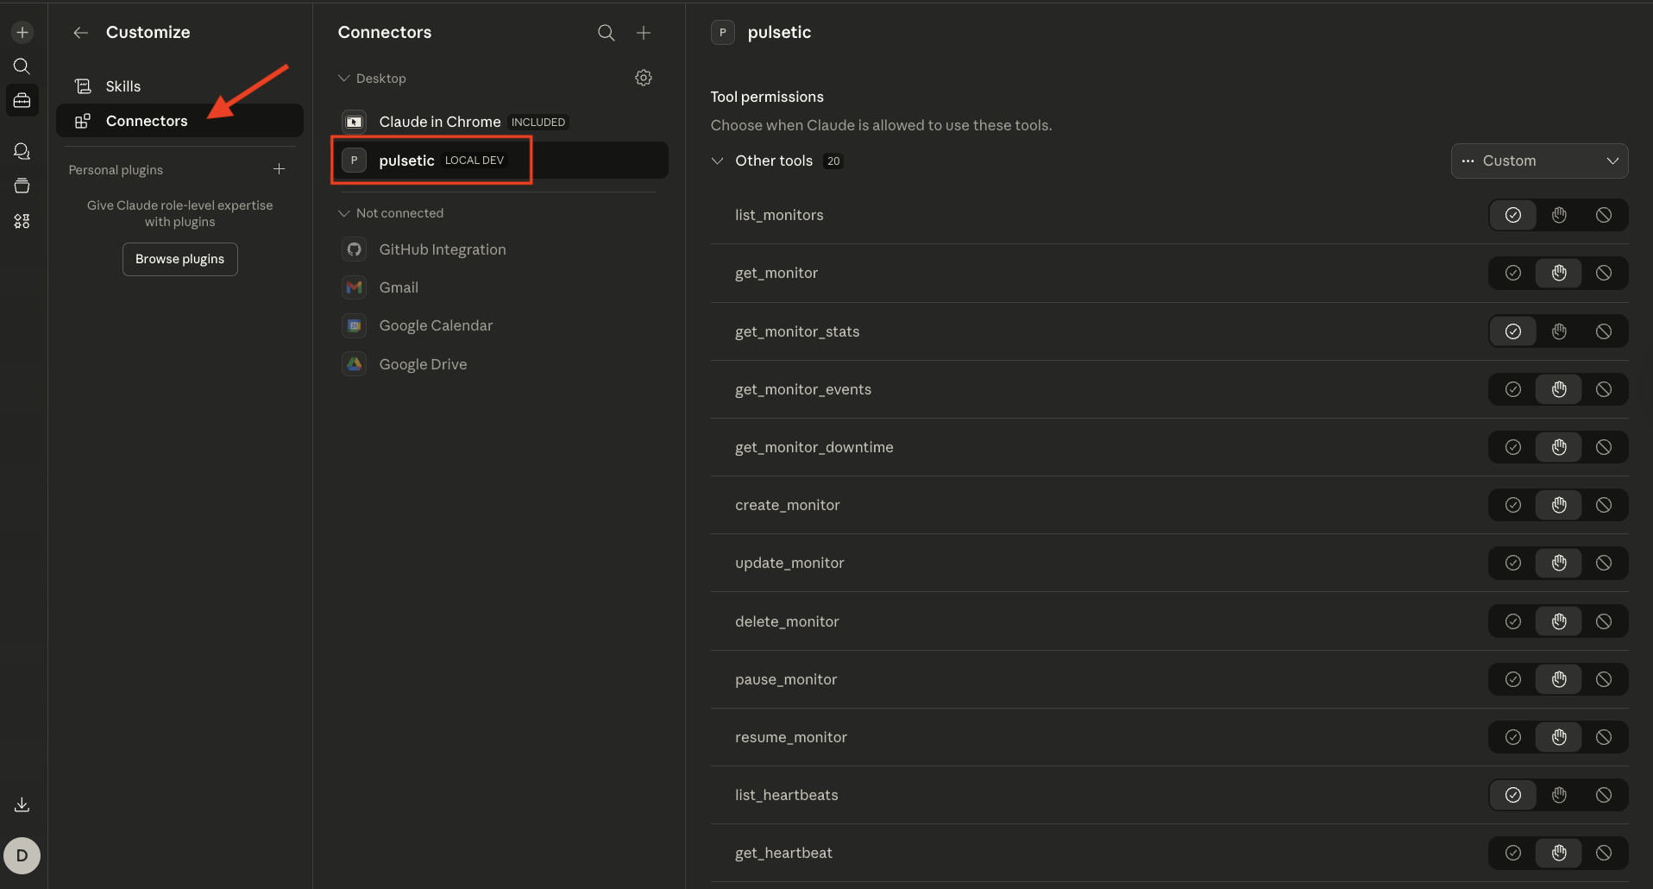
Task: Open the Skills section
Action: click(x=179, y=86)
